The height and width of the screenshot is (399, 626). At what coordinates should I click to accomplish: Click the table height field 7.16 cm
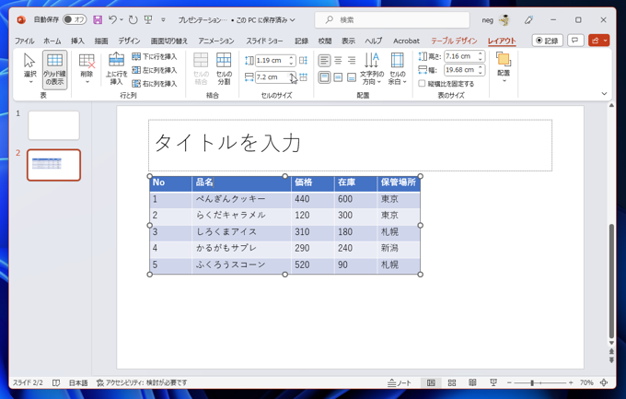coord(460,56)
